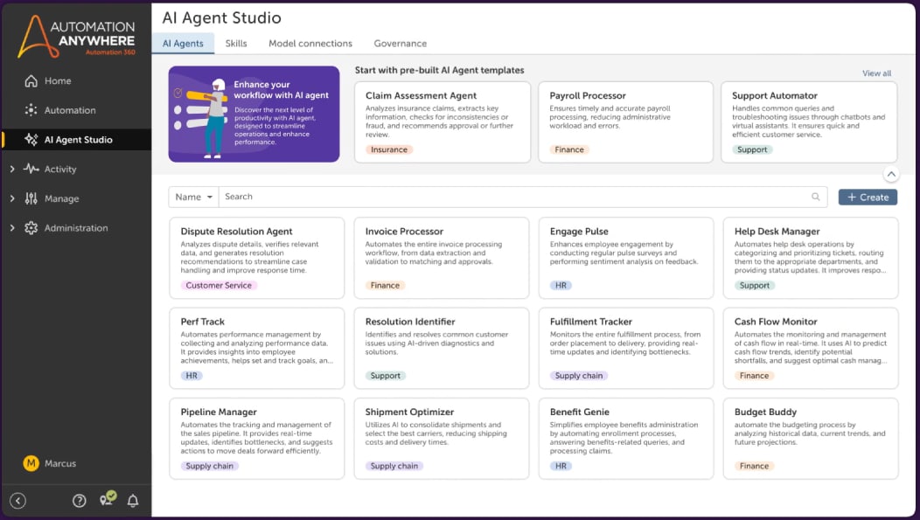The width and height of the screenshot is (920, 520).
Task: Open the device connection status icon
Action: point(107,500)
